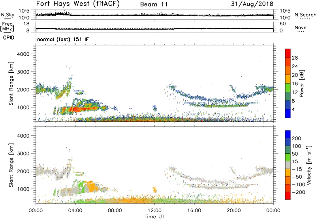
Task: Click the right '10^0' N.Search axis label
Action: point(285,18)
